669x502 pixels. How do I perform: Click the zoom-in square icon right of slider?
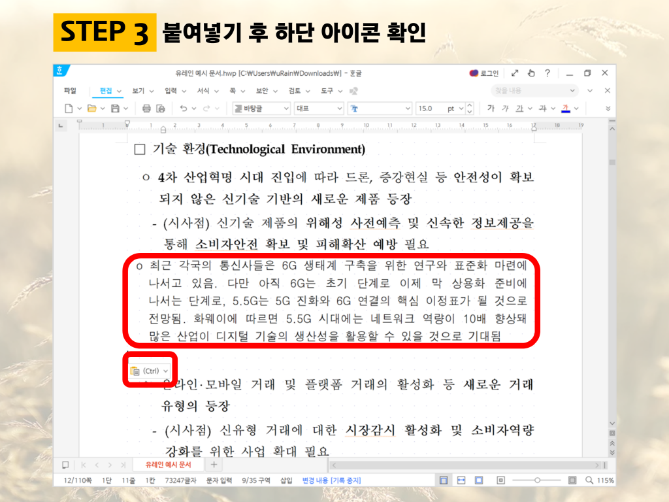pos(572,480)
